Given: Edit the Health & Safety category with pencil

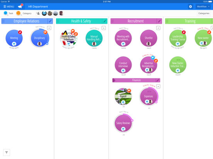Looking at the screenshot, I should click(x=105, y=21).
